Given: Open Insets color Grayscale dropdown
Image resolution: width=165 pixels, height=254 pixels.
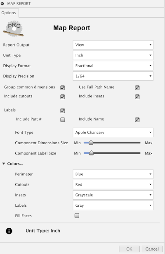Looking at the screenshot, I should [x=113, y=195].
